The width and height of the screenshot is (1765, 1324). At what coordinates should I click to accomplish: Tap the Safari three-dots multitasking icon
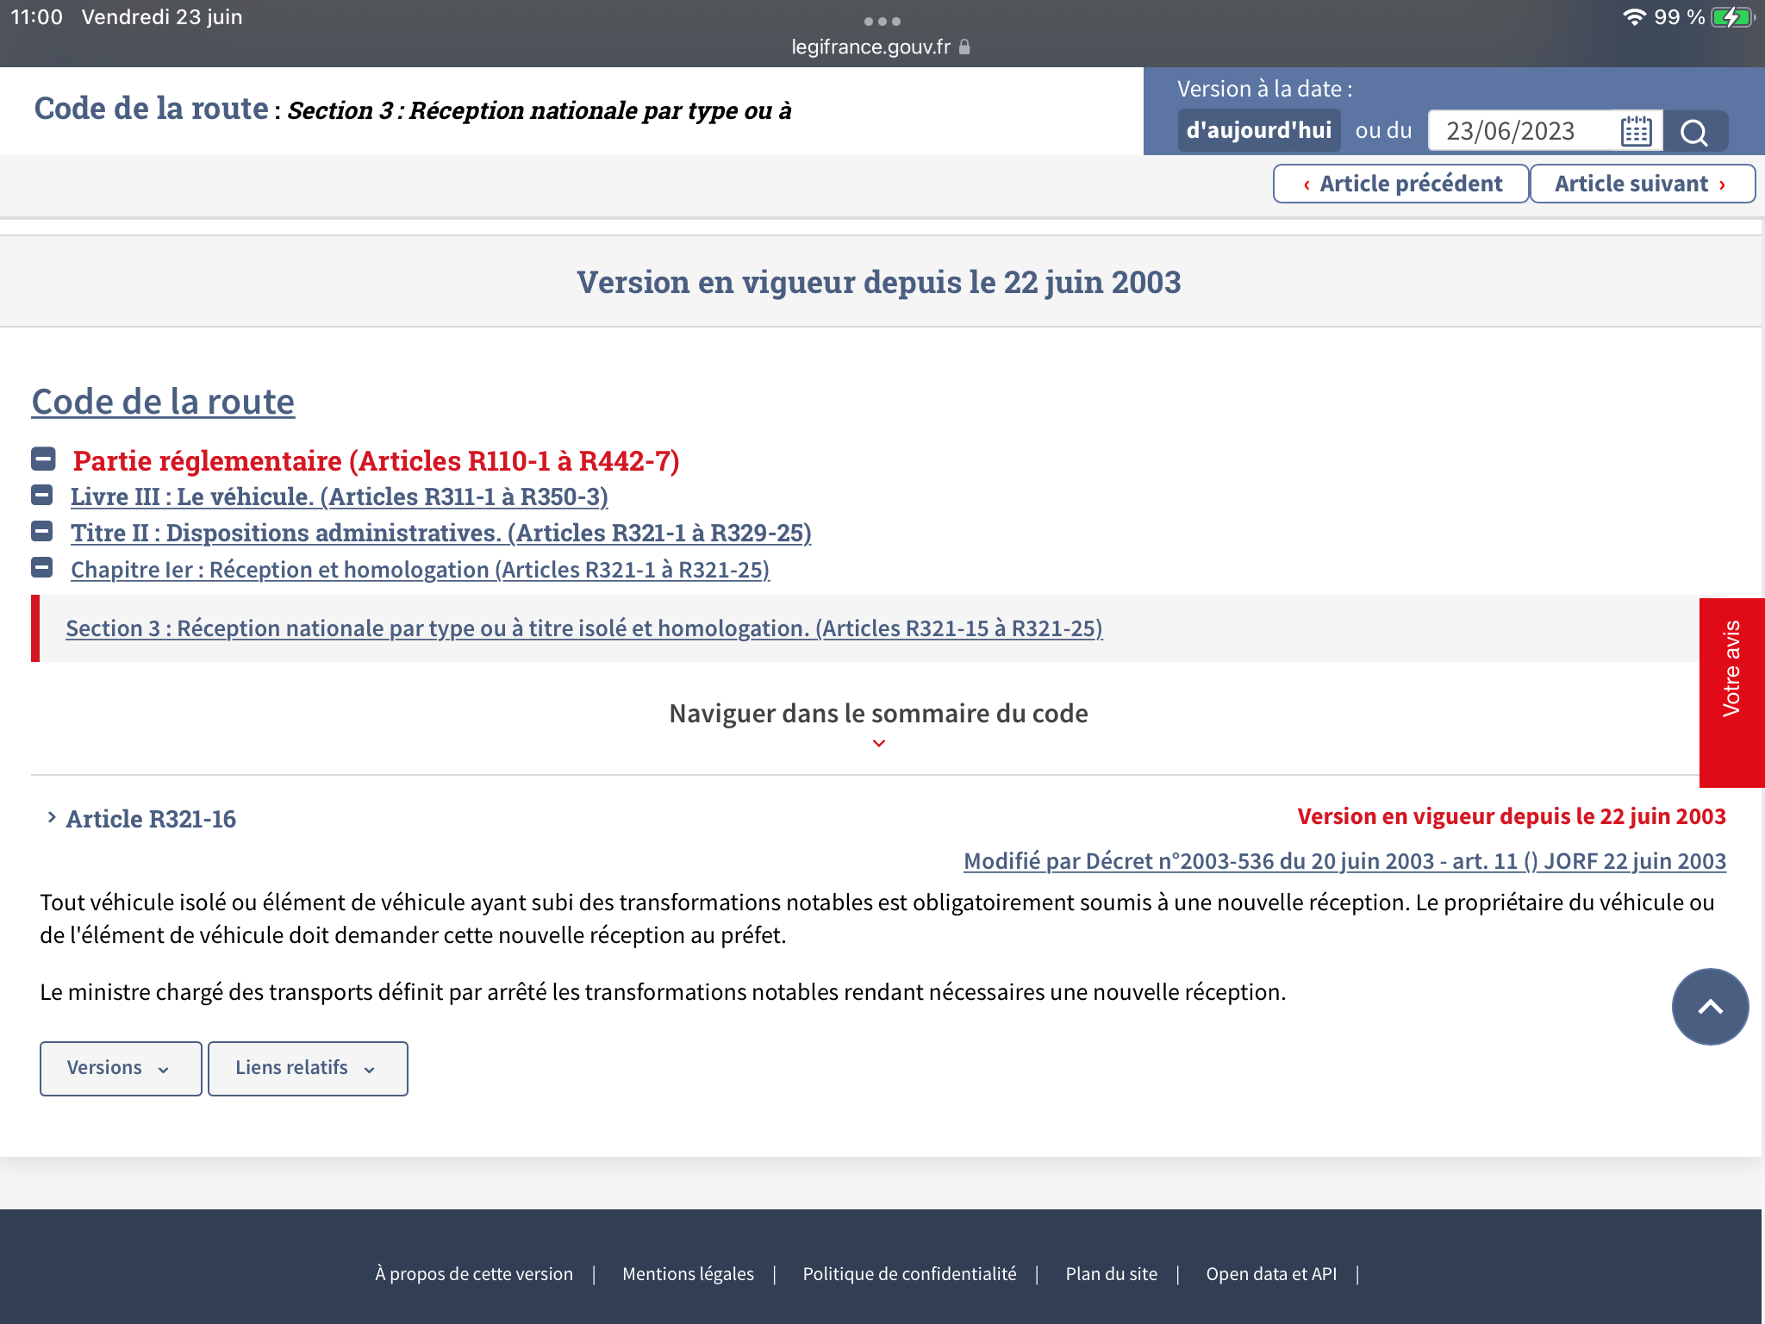(x=882, y=21)
